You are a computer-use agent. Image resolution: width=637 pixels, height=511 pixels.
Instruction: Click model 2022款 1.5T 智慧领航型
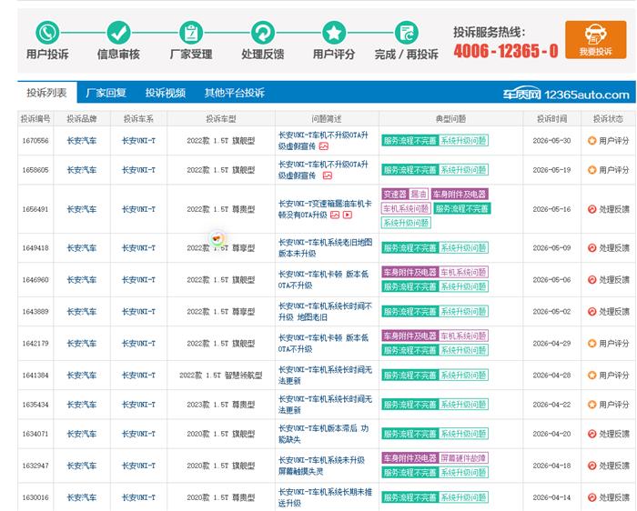[x=220, y=376]
